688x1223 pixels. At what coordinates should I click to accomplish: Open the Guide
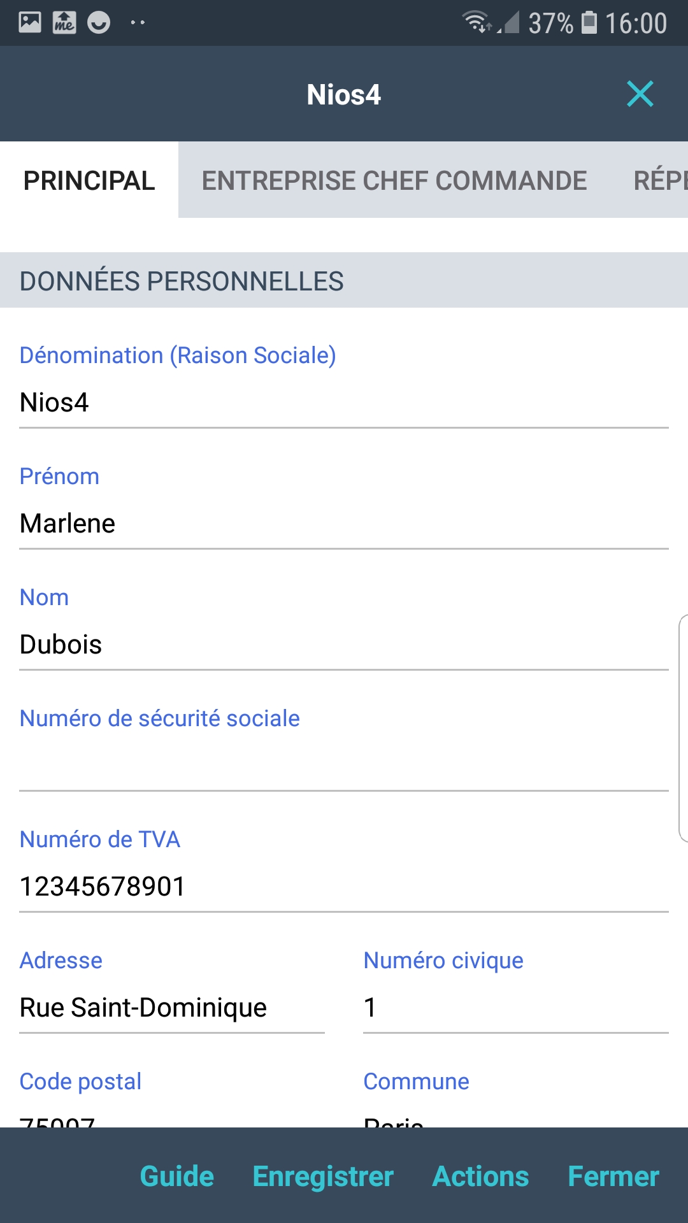pos(176,1177)
